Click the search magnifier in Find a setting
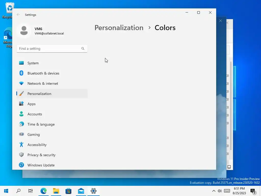The image size is (261, 196). [83, 48]
